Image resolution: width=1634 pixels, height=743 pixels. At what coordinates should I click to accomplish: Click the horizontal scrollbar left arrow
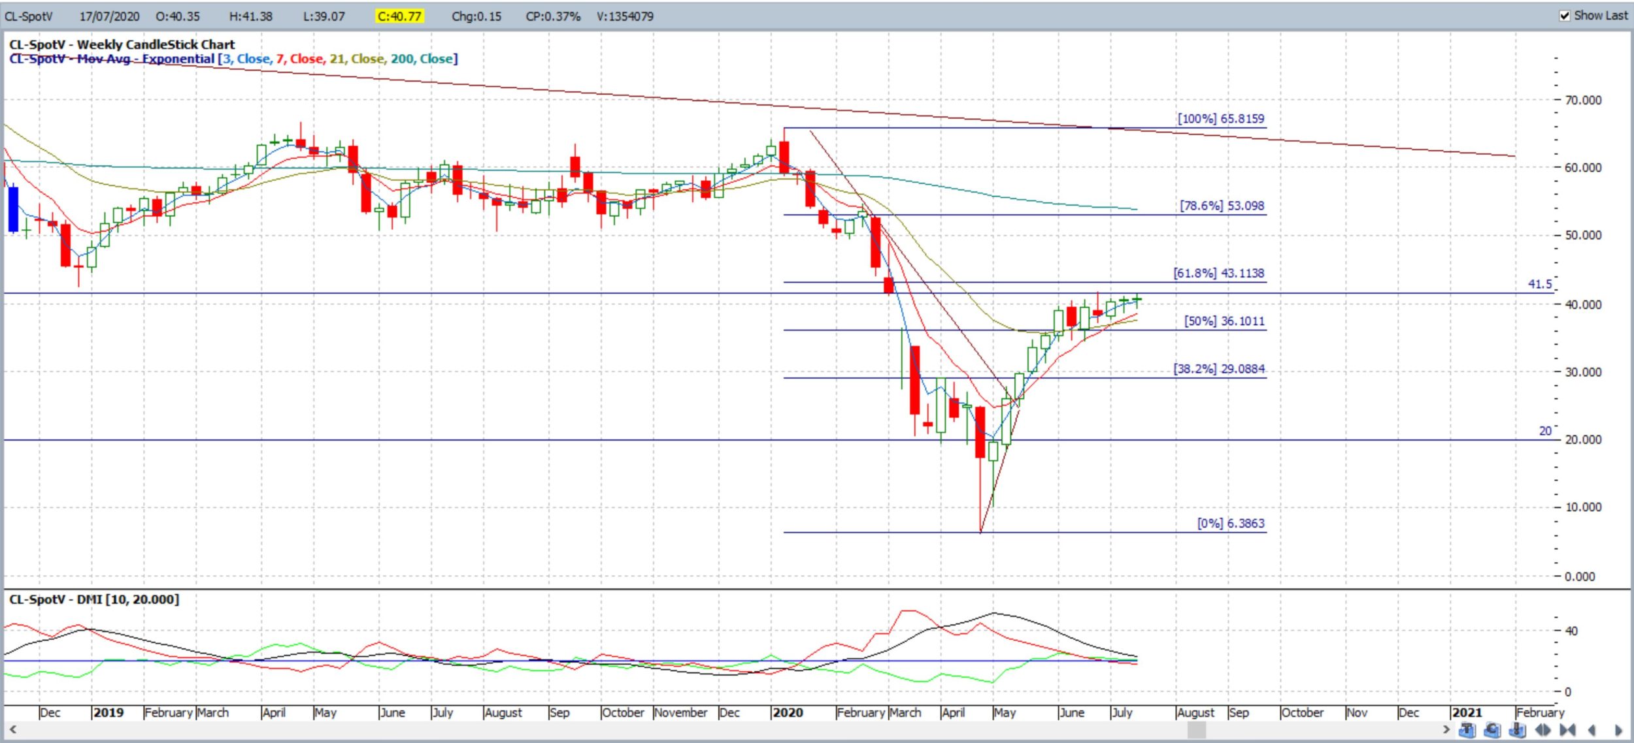point(12,729)
